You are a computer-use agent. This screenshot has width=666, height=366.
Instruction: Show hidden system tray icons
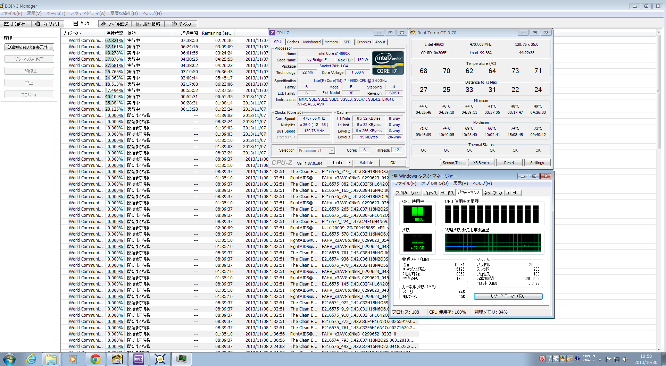[x=600, y=359]
